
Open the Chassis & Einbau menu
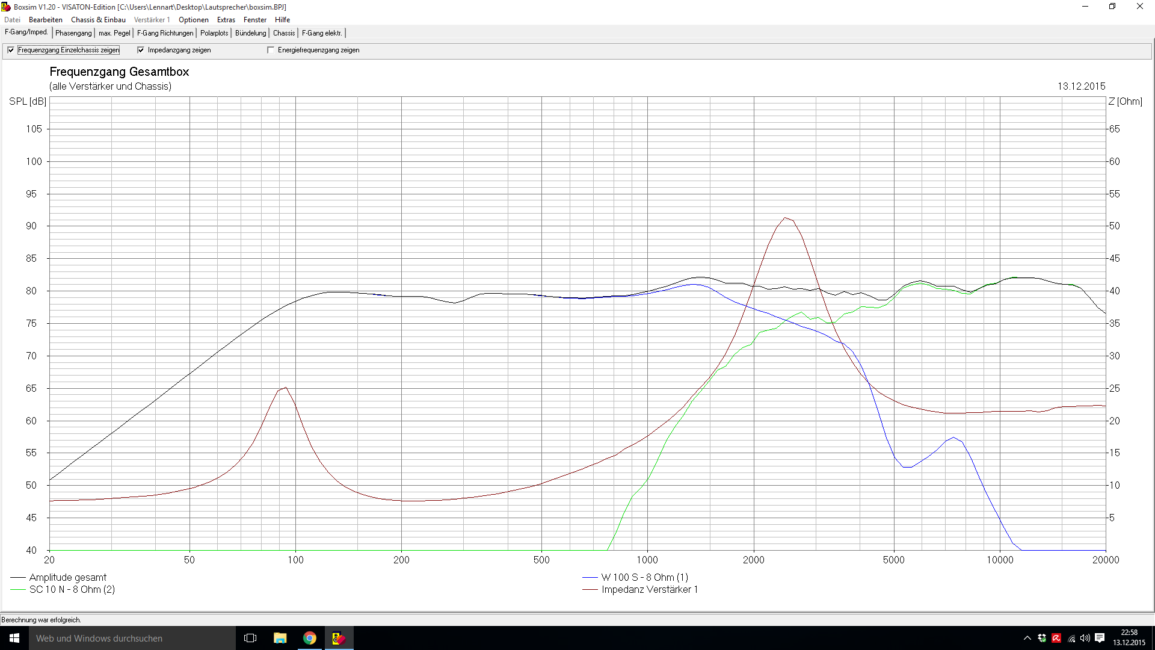click(98, 20)
